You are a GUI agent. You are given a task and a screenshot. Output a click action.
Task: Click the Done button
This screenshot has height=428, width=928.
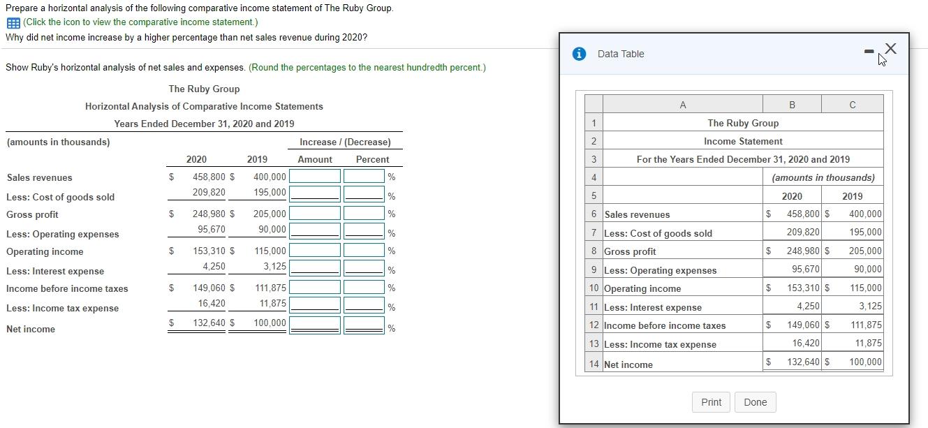click(x=756, y=402)
